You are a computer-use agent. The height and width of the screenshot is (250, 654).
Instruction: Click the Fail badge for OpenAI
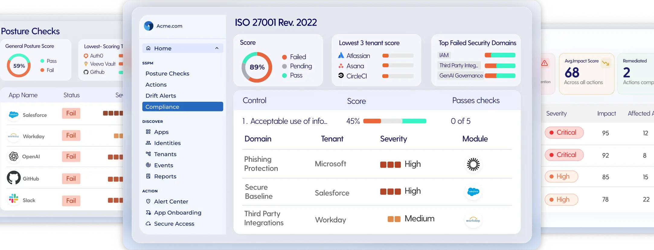(x=71, y=156)
